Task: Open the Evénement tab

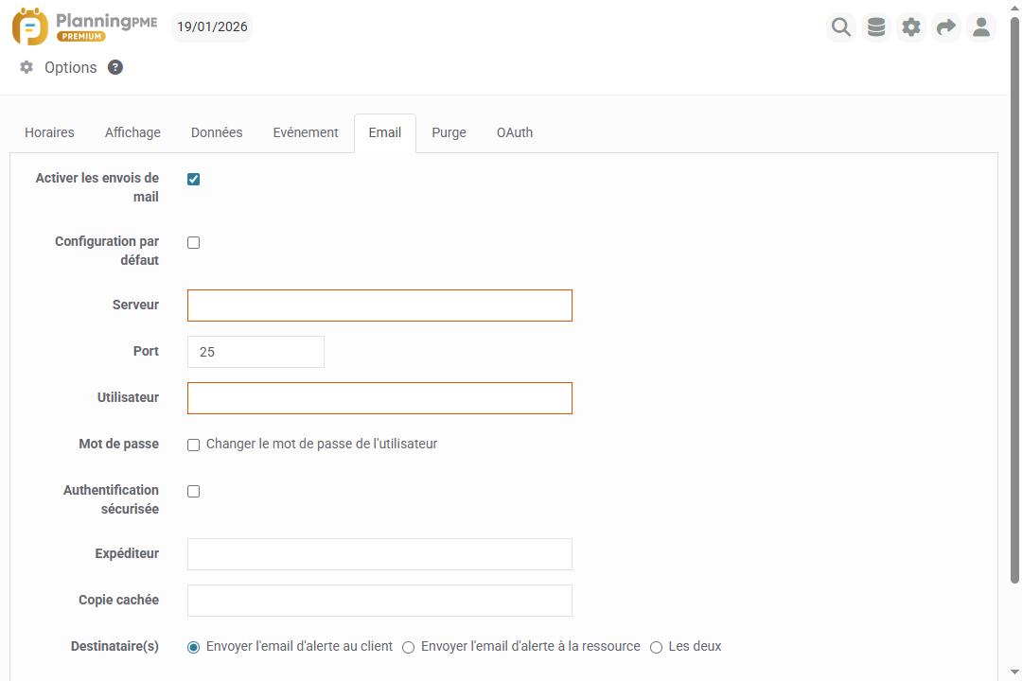Action: (x=306, y=133)
